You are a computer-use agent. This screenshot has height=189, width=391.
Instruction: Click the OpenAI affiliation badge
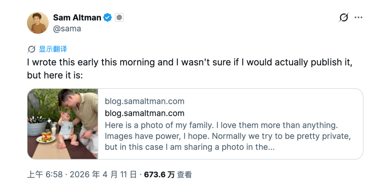[119, 17]
